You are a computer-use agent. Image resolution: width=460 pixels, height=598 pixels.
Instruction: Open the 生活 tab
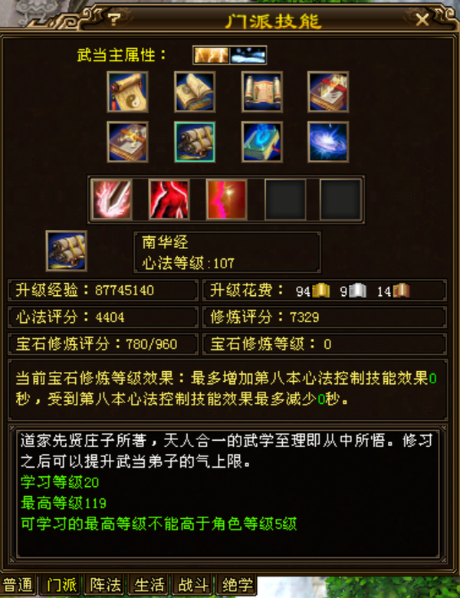149,585
